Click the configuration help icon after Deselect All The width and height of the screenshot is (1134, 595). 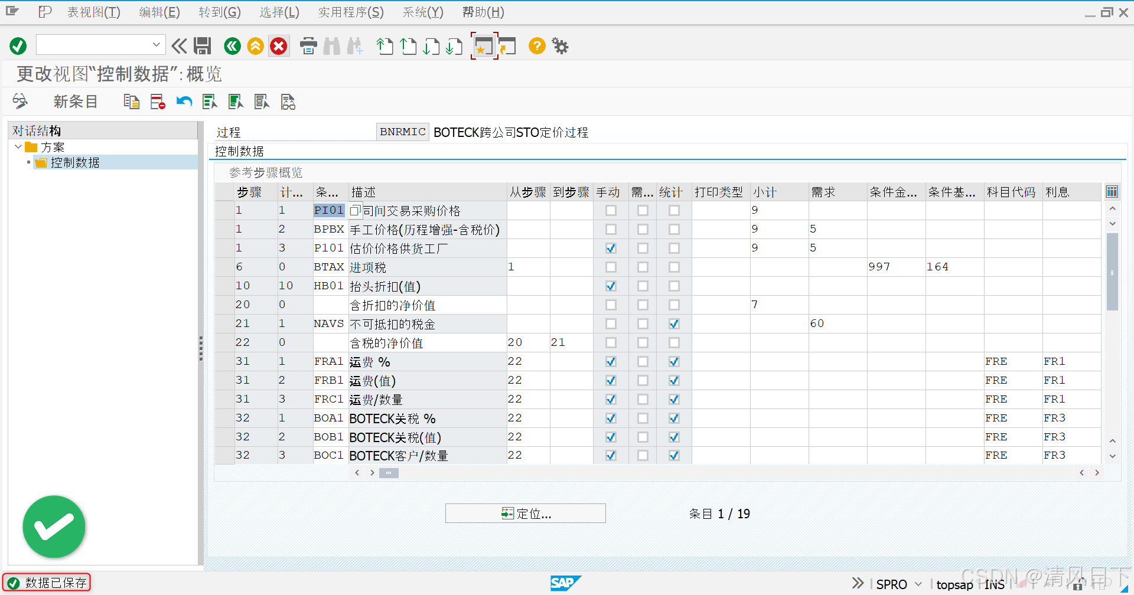[288, 102]
